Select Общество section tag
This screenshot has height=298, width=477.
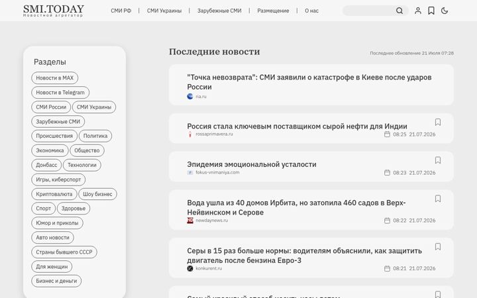coord(87,150)
